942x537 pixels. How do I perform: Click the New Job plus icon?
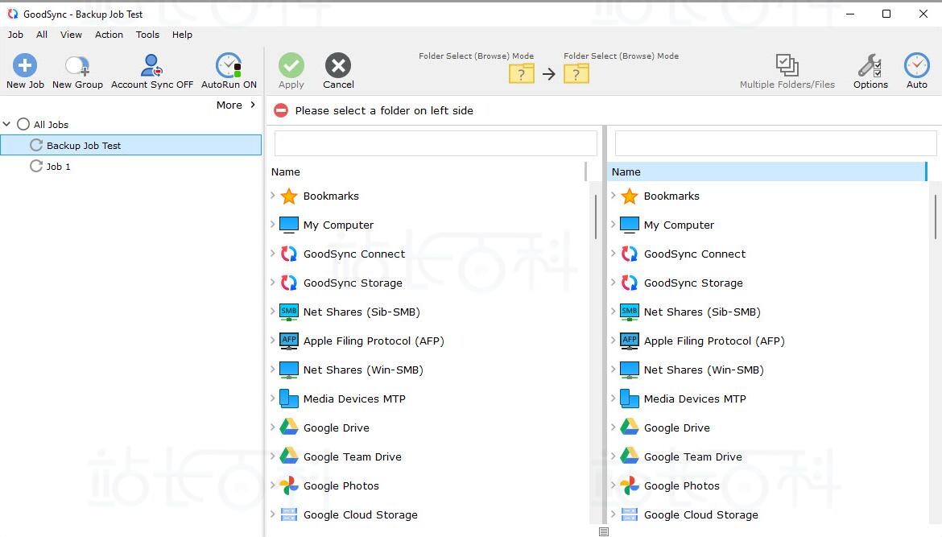pyautogui.click(x=25, y=65)
